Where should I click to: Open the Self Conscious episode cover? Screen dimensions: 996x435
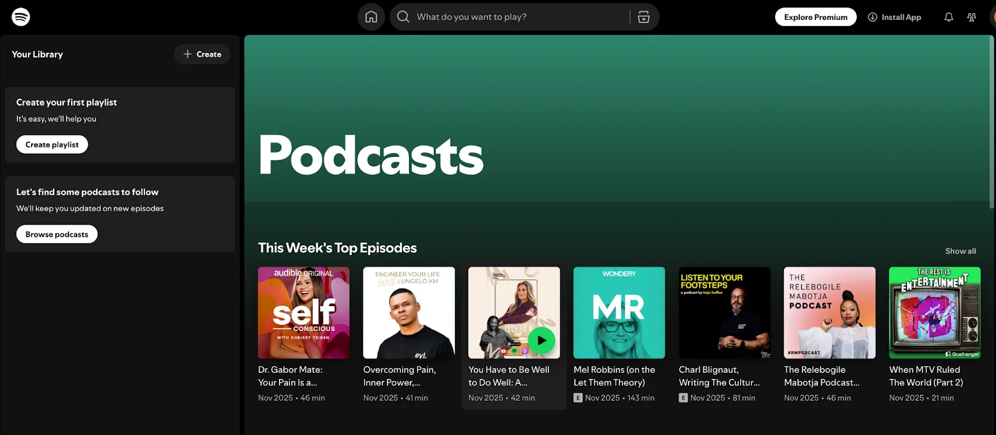(x=304, y=312)
